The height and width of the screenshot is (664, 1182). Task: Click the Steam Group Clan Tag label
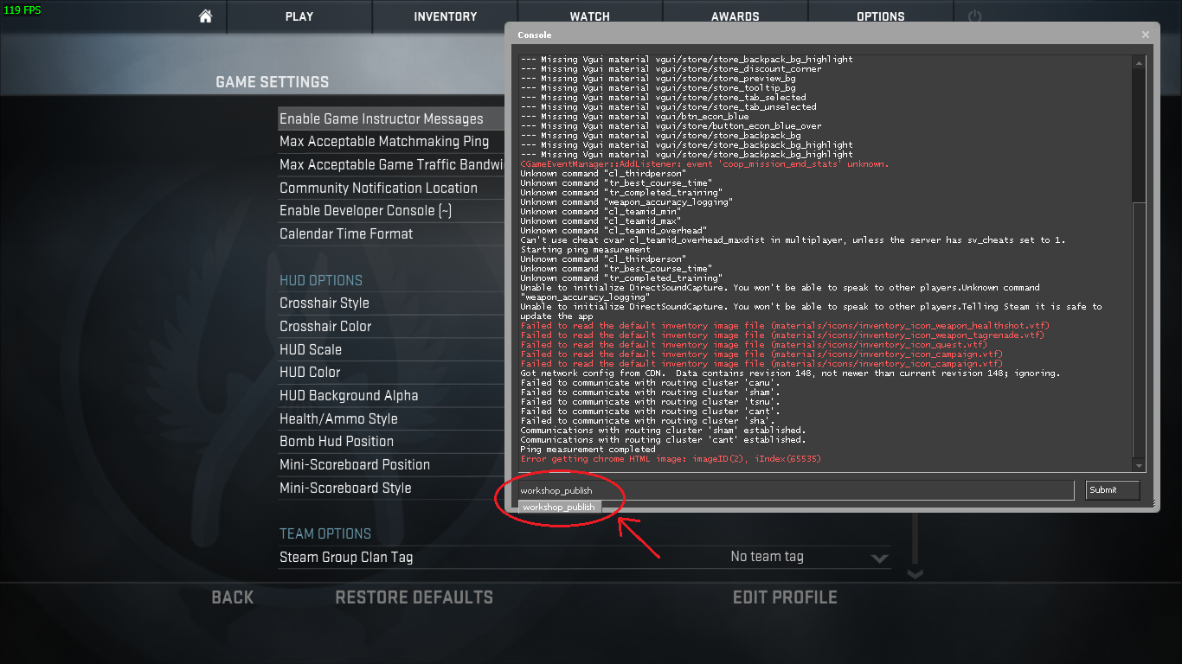coord(346,558)
